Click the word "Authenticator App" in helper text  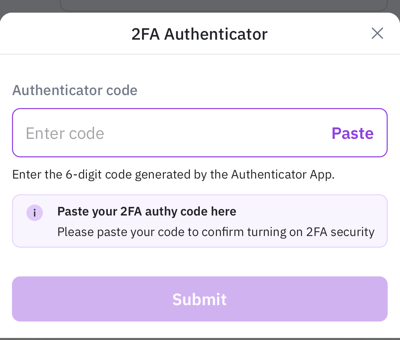[281, 174]
